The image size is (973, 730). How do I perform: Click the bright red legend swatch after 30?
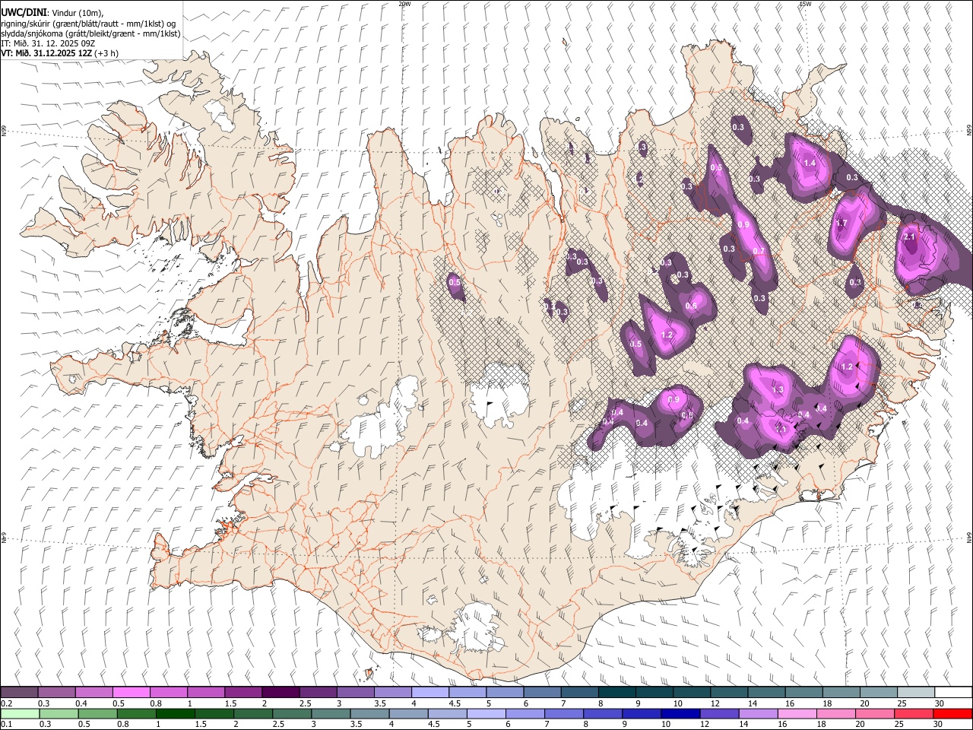point(953,713)
